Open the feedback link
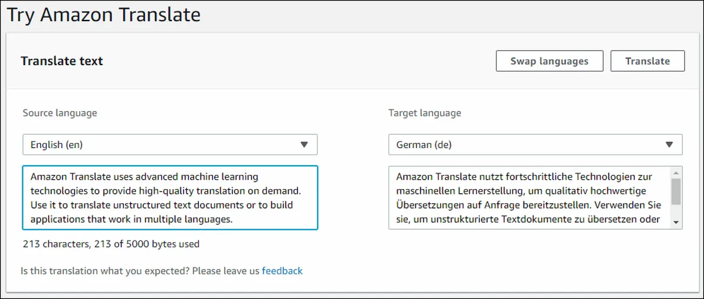Image resolution: width=704 pixels, height=299 pixels. tap(282, 271)
